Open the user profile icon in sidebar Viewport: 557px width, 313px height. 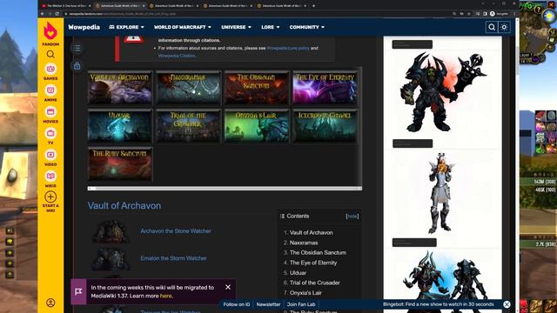(x=50, y=303)
